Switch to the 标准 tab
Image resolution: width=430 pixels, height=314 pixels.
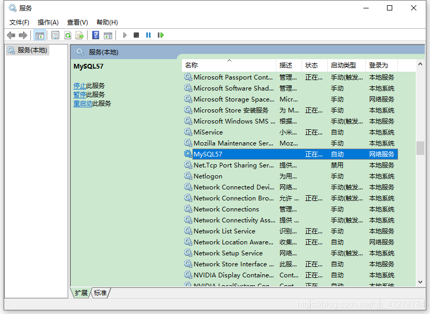pyautogui.click(x=100, y=293)
